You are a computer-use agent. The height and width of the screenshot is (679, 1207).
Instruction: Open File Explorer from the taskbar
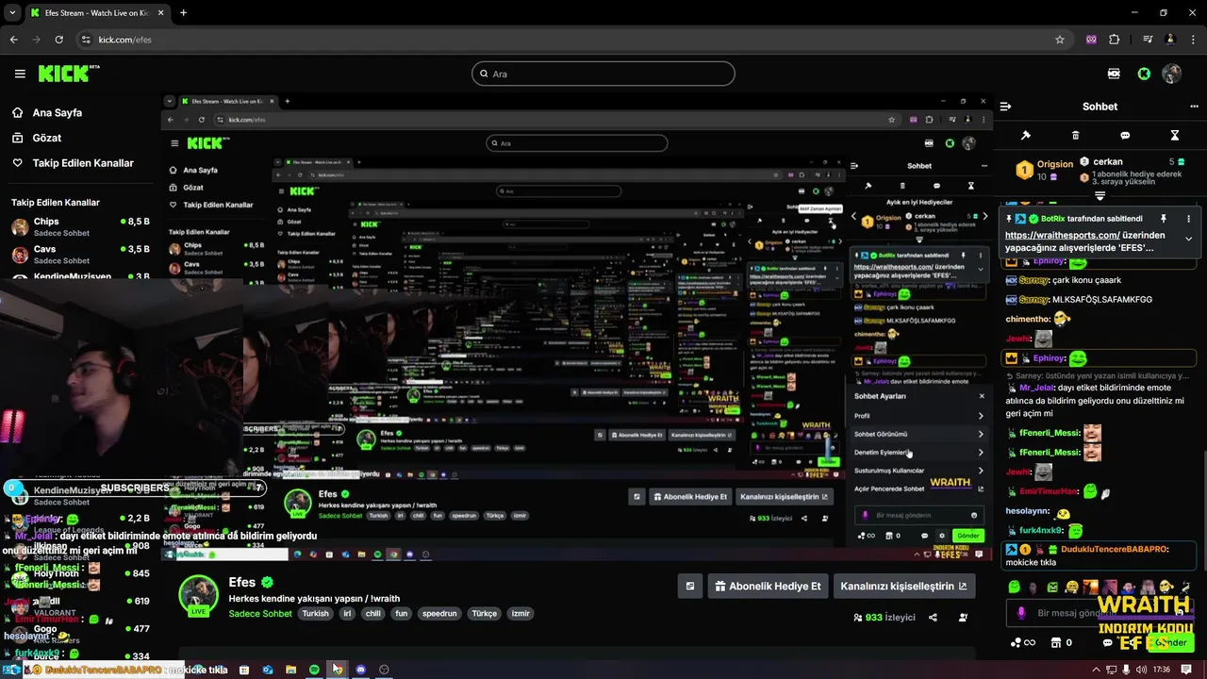290,670
